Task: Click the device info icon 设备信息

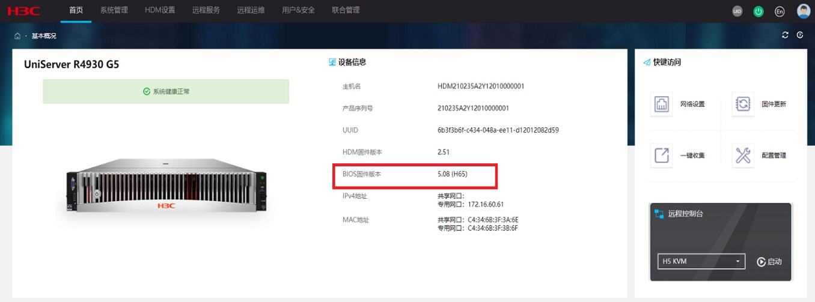Action: pos(332,62)
